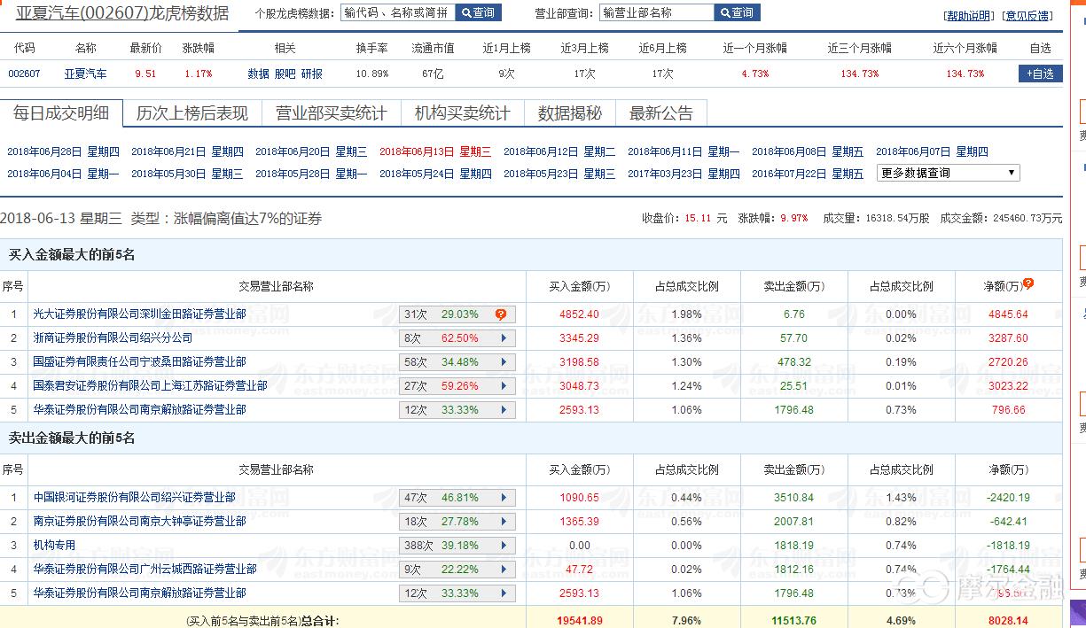Click the help icon next to 净额(万) header

(x=1028, y=284)
